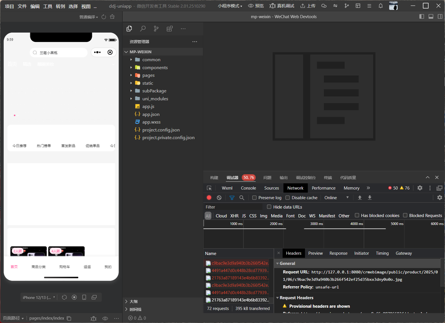Toggle the network filter funnel icon

tap(232, 197)
